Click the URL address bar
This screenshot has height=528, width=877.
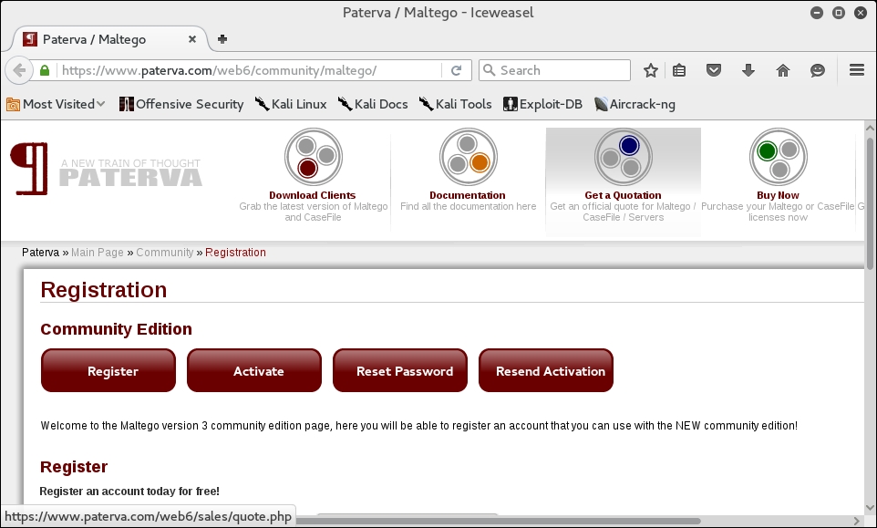(x=249, y=70)
